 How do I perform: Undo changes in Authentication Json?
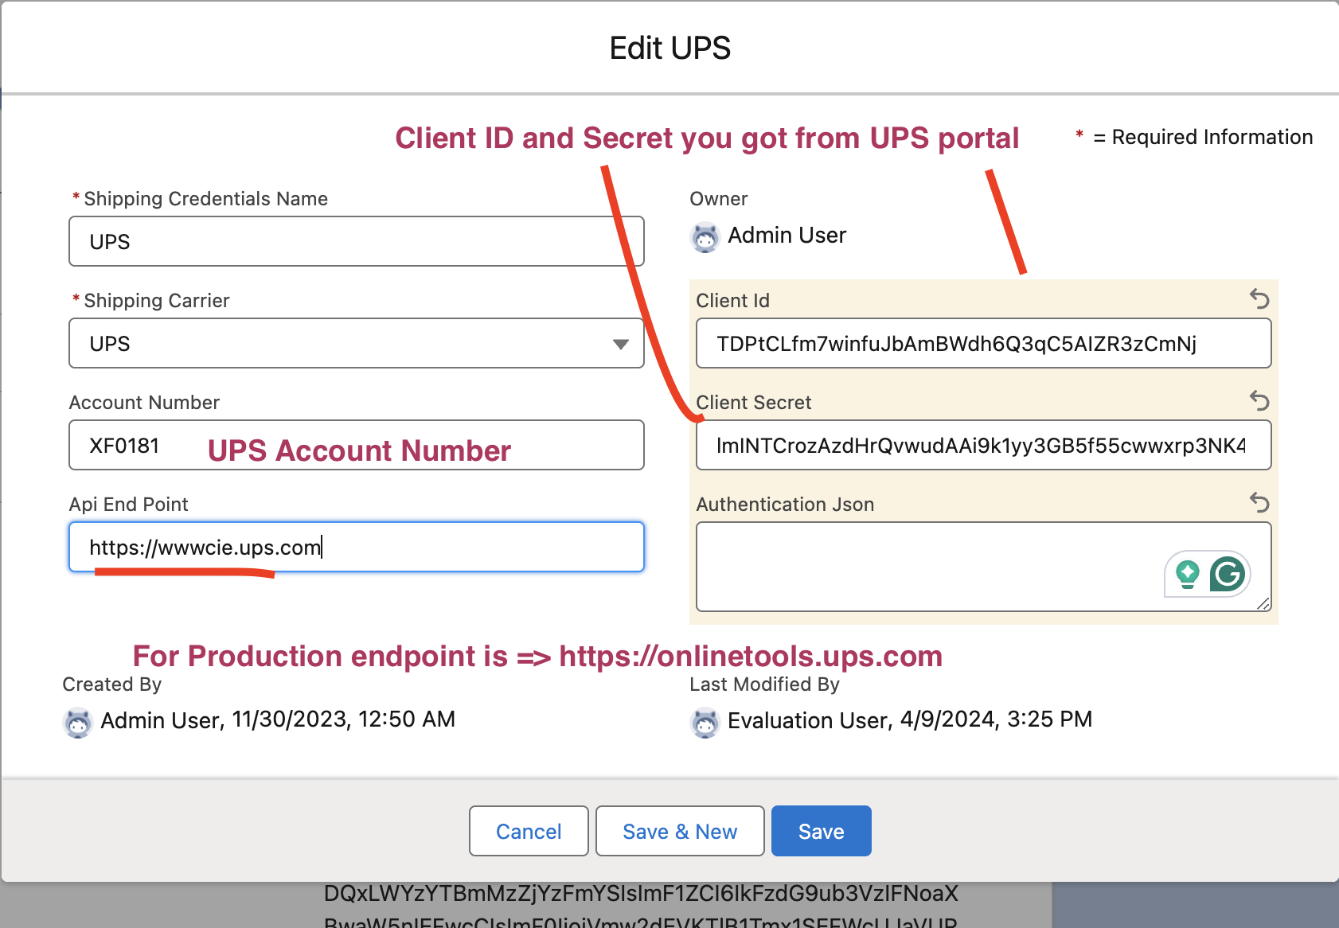click(x=1260, y=503)
